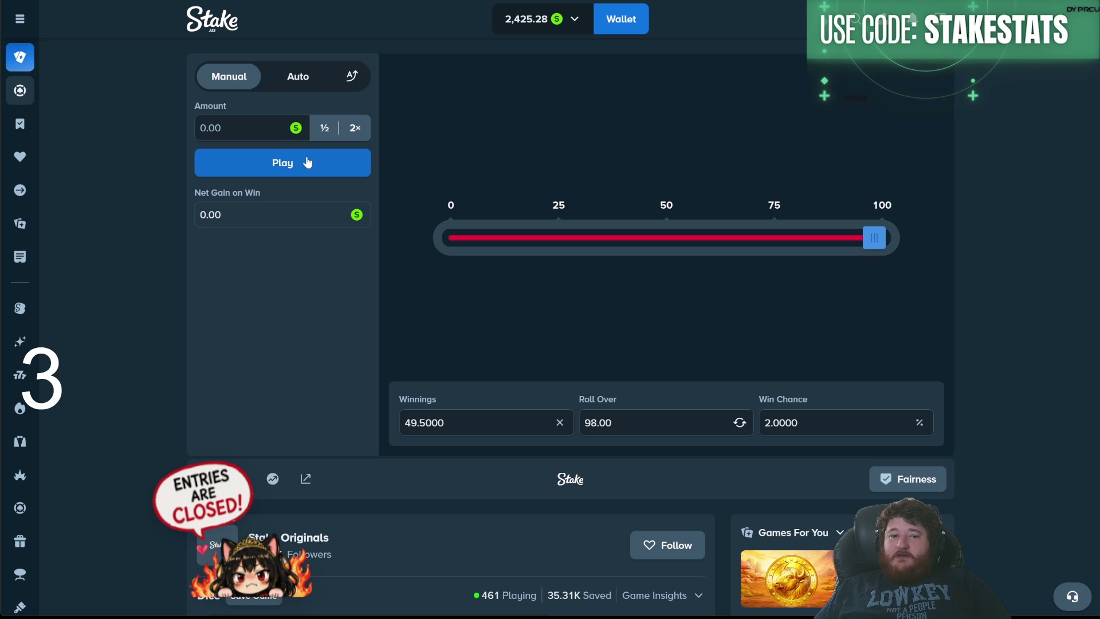The width and height of the screenshot is (1100, 619).
Task: Click the "461 Playing" count
Action: click(x=505, y=596)
